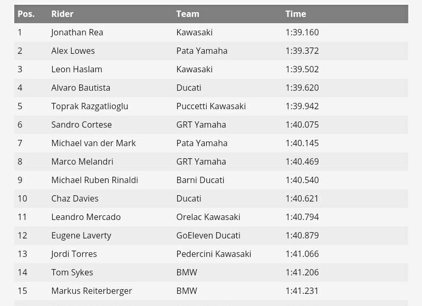Click the Rider column header
Screen dimensions: 422x306
click(62, 14)
